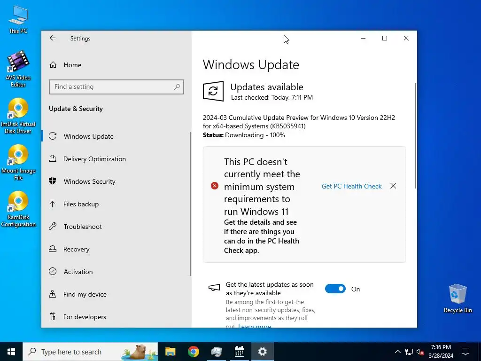The image size is (481, 361).
Task: Select ImDisk Virtual Disk Driver shortcut
Action: coord(18,116)
